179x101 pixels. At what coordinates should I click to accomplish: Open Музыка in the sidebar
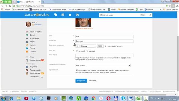pyautogui.click(x=33, y=45)
